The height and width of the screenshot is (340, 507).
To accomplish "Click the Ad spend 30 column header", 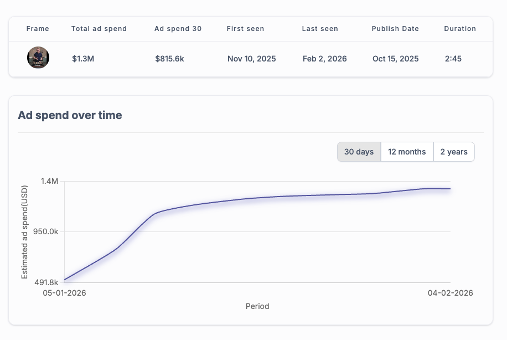I will click(178, 29).
